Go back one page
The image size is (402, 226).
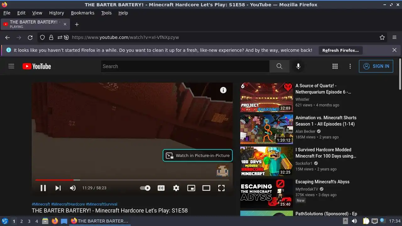(x=8, y=37)
